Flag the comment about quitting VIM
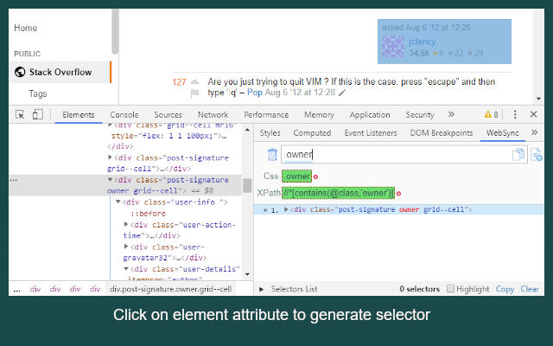Viewport: 553px width, 346px height. click(194, 93)
